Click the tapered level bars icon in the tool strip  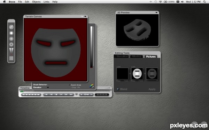click(x=11, y=51)
